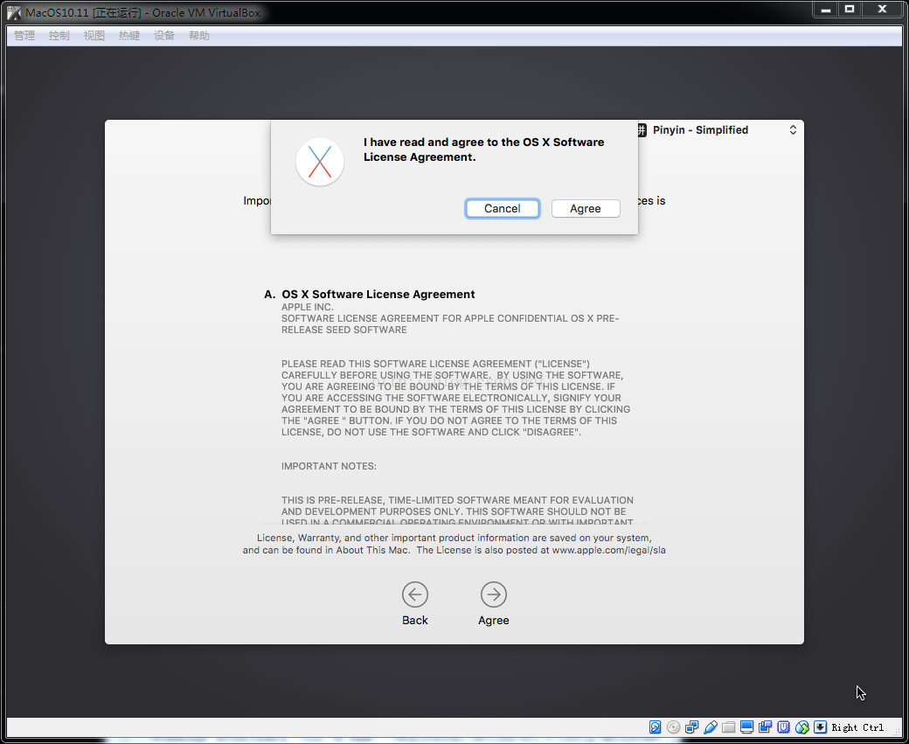Screen dimensions: 909x744
Task: Click the network adapters status icon
Action: click(x=691, y=727)
